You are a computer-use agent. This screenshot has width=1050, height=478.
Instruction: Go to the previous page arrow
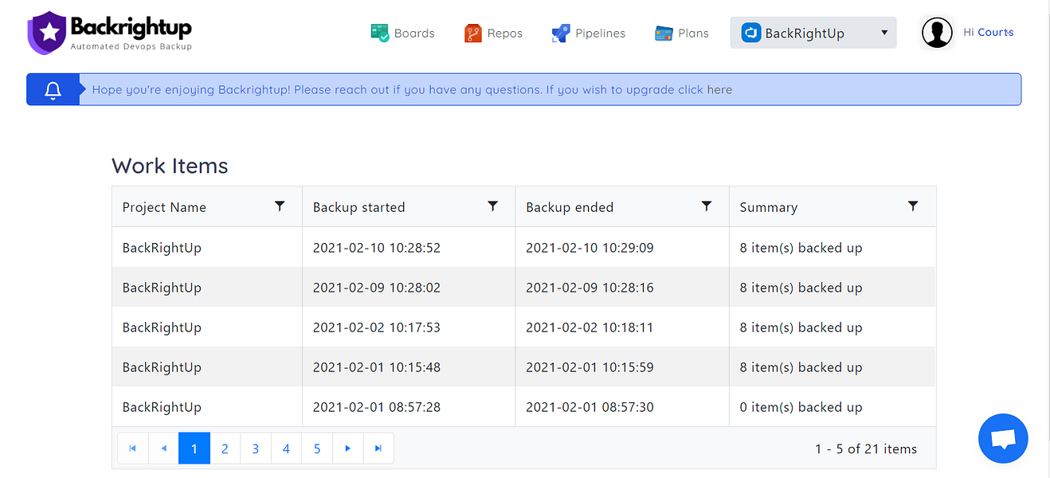[x=163, y=449]
